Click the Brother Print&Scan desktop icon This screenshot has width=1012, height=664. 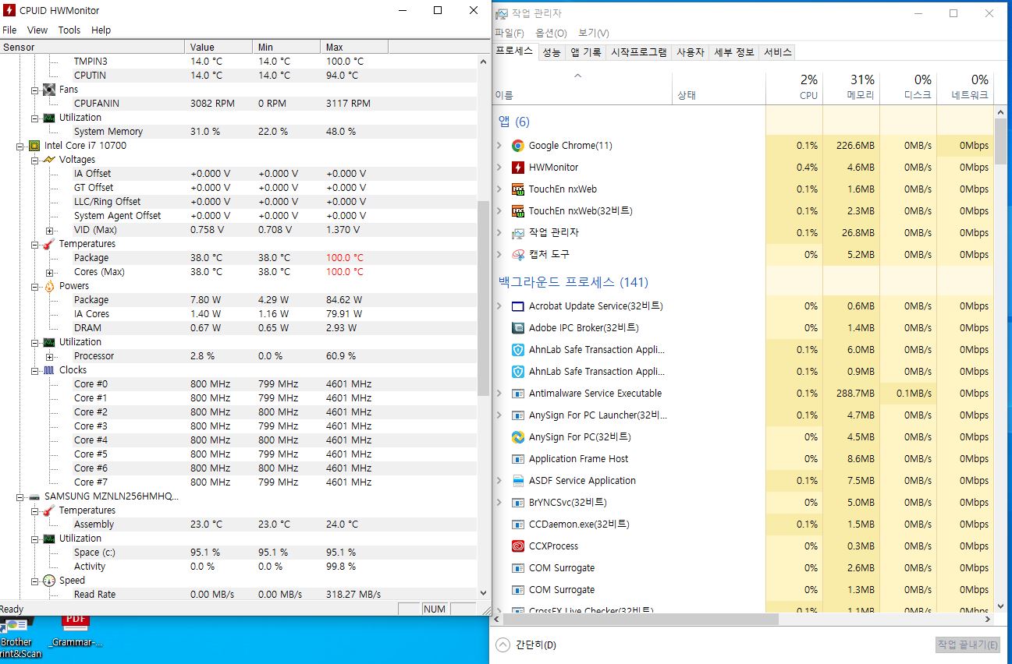point(16,637)
